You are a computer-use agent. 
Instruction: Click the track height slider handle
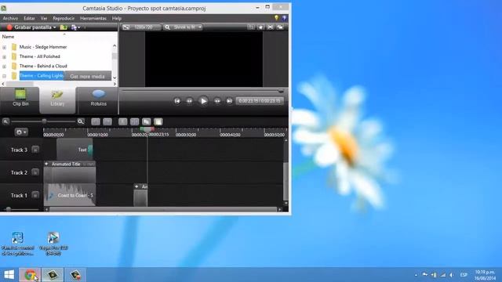point(9,209)
